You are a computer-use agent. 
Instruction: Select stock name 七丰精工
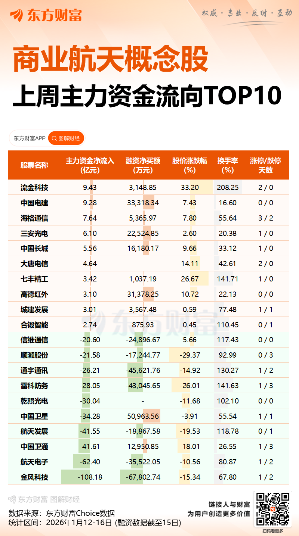click(34, 279)
